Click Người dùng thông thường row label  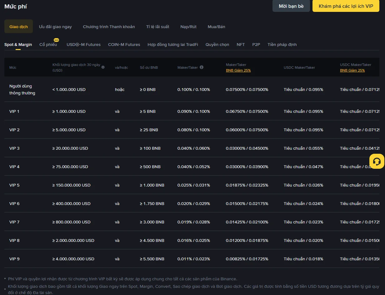click(22, 89)
